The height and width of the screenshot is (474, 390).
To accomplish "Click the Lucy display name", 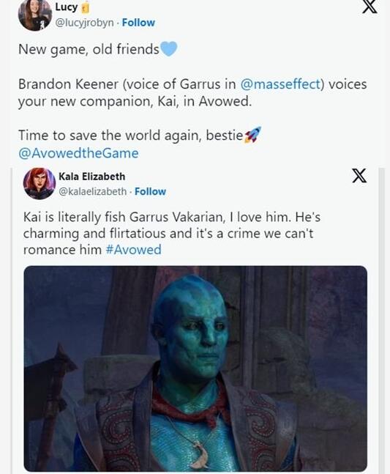I will pos(67,7).
